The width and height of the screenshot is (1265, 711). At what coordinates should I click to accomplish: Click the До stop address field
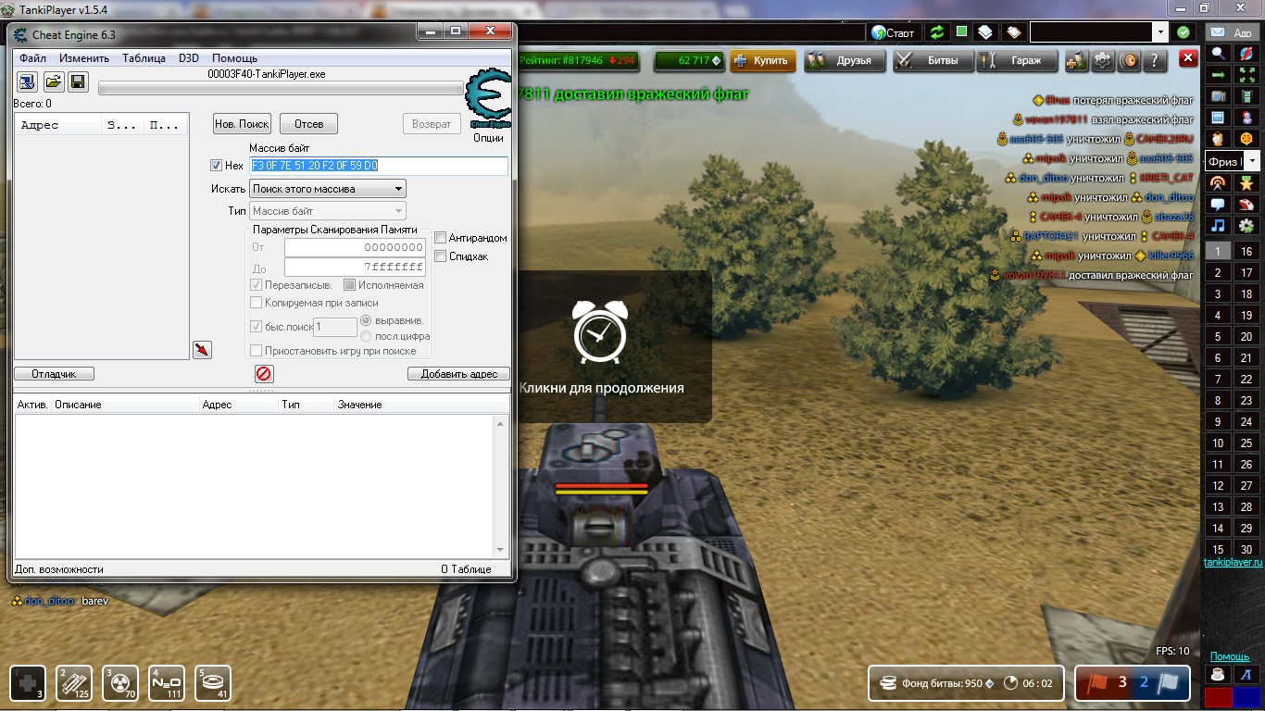pyautogui.click(x=355, y=268)
